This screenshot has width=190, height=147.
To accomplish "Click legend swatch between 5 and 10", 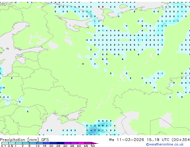I will (x=33, y=143).
